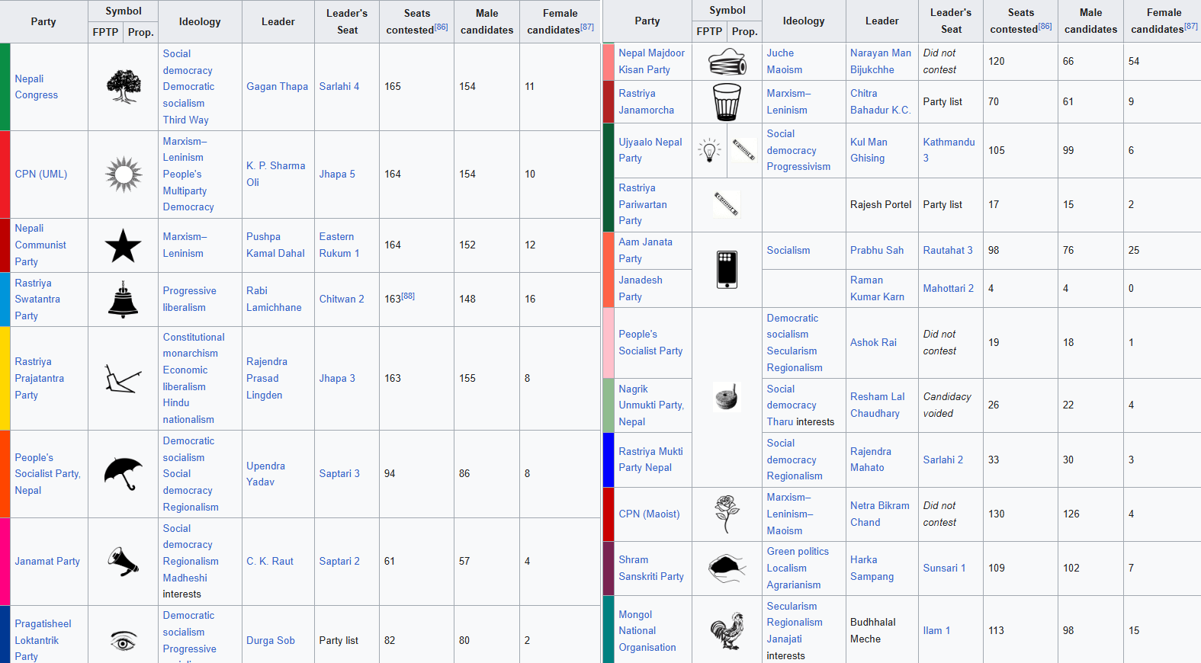Click the blue Rastriya Mukti Party color bar

coord(608,460)
